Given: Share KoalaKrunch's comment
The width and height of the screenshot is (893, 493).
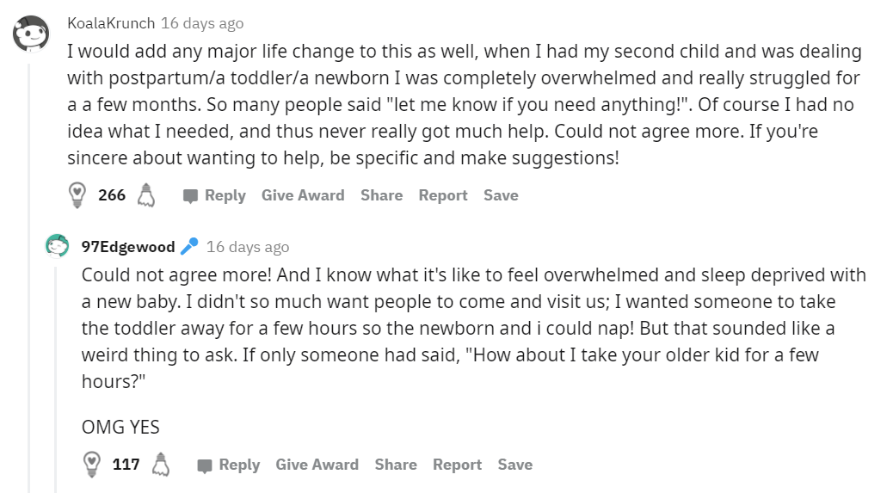Looking at the screenshot, I should tap(382, 195).
